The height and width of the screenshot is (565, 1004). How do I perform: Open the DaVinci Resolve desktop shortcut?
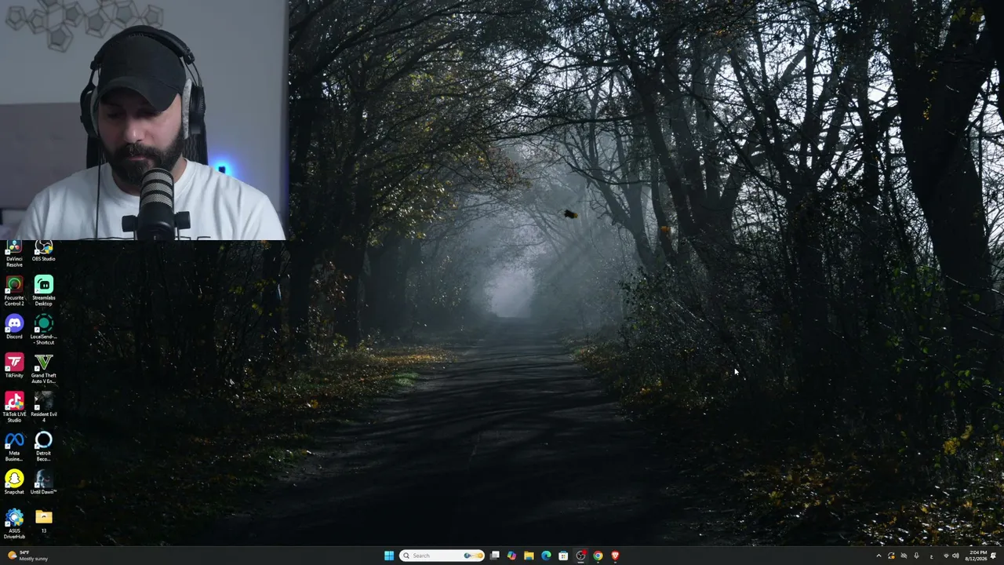[x=14, y=254]
